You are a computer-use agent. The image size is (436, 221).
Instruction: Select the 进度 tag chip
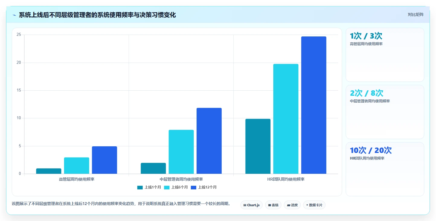(292, 205)
